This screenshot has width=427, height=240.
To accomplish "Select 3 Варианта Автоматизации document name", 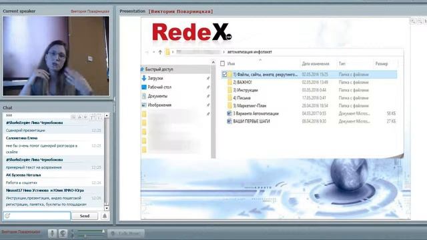I will [x=256, y=113].
